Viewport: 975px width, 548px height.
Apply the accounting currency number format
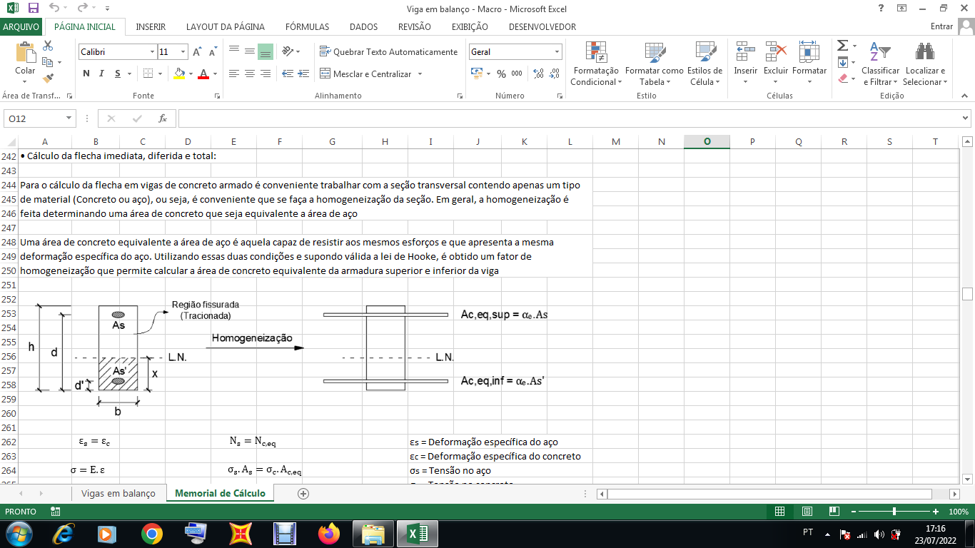tap(477, 73)
